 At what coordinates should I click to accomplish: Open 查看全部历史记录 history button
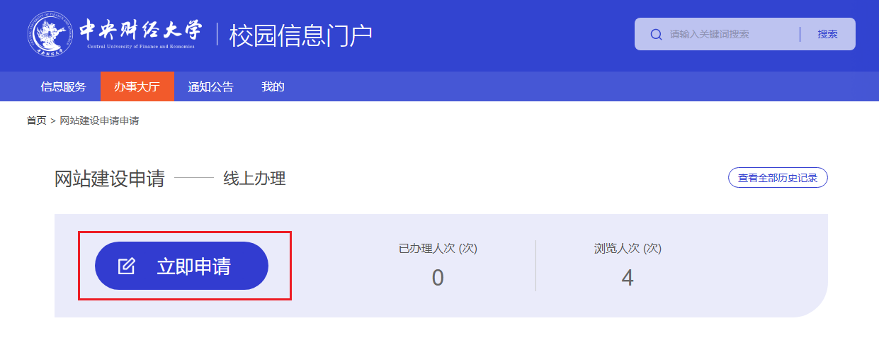(x=778, y=178)
